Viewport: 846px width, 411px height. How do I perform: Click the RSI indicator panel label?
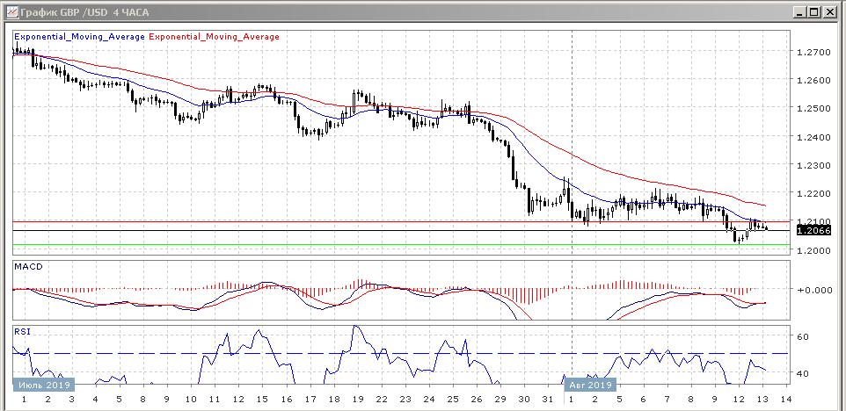pyautogui.click(x=23, y=331)
